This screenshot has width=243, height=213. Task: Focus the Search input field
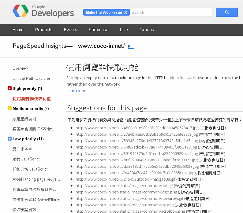(x=171, y=12)
